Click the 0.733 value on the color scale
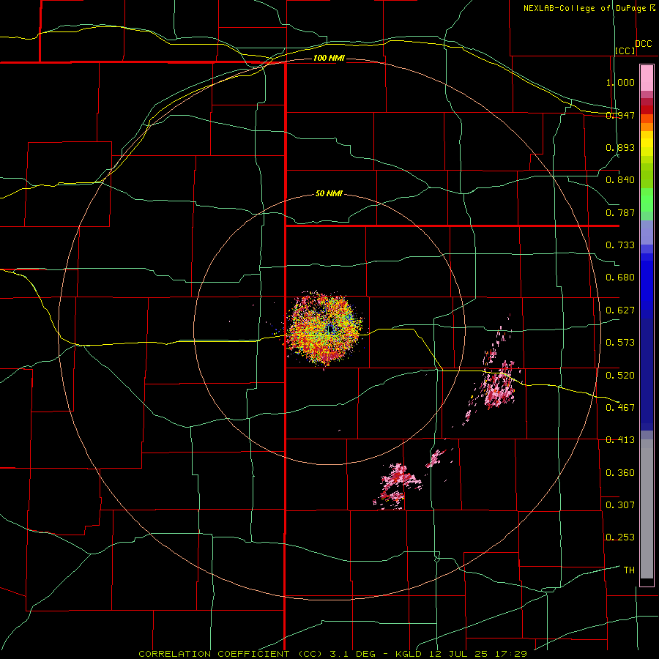This screenshot has height=659, width=659. coord(620,245)
